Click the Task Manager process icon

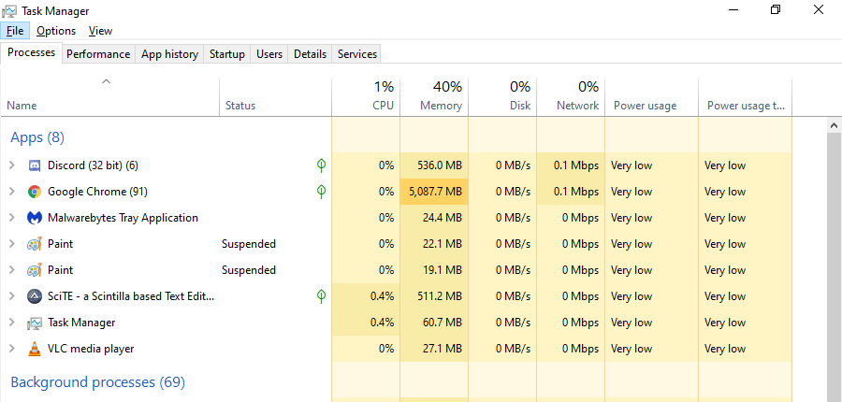tap(35, 323)
